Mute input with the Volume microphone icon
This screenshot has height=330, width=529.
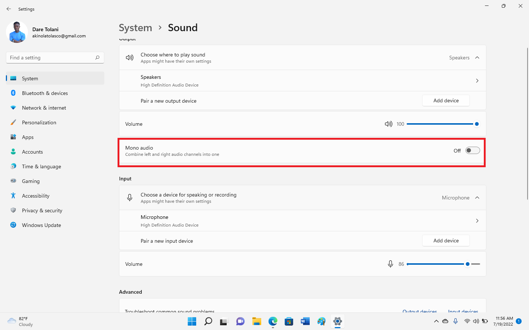click(391, 264)
